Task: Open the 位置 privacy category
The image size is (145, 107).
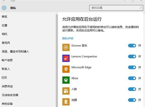Action: pos(5,25)
